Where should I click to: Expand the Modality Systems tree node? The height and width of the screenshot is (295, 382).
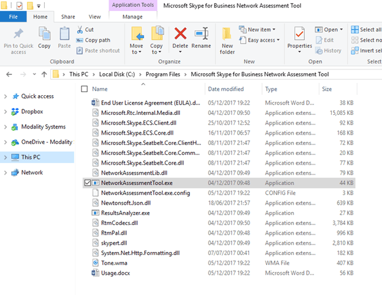click(x=6, y=127)
